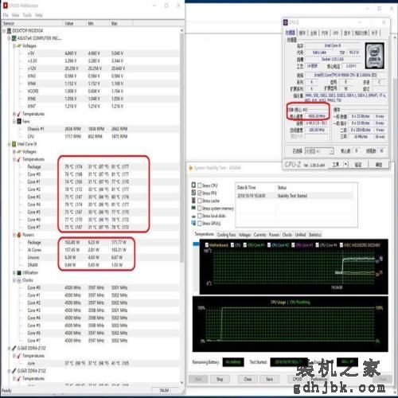Enable the Stress system memory checkbox
Viewport: 398px width, 398px height.
click(200, 209)
